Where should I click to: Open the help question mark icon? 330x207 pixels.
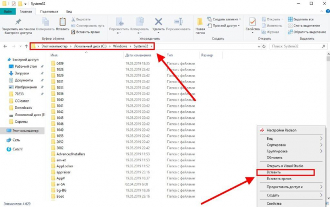[328, 12]
